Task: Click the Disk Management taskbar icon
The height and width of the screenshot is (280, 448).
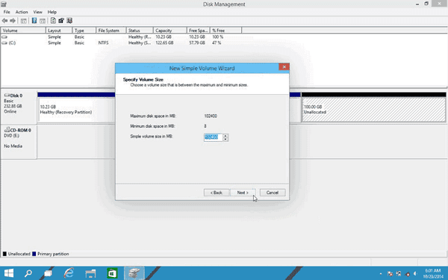Action: [134, 273]
